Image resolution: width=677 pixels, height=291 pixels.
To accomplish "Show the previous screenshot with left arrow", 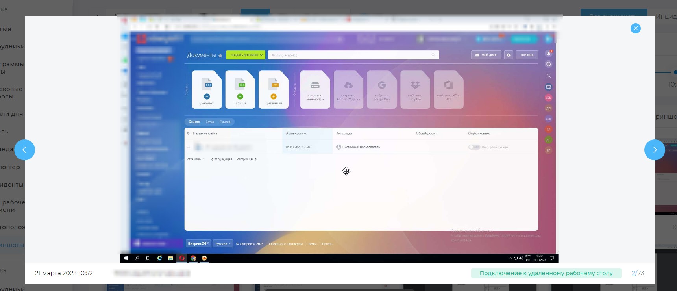I will click(24, 150).
